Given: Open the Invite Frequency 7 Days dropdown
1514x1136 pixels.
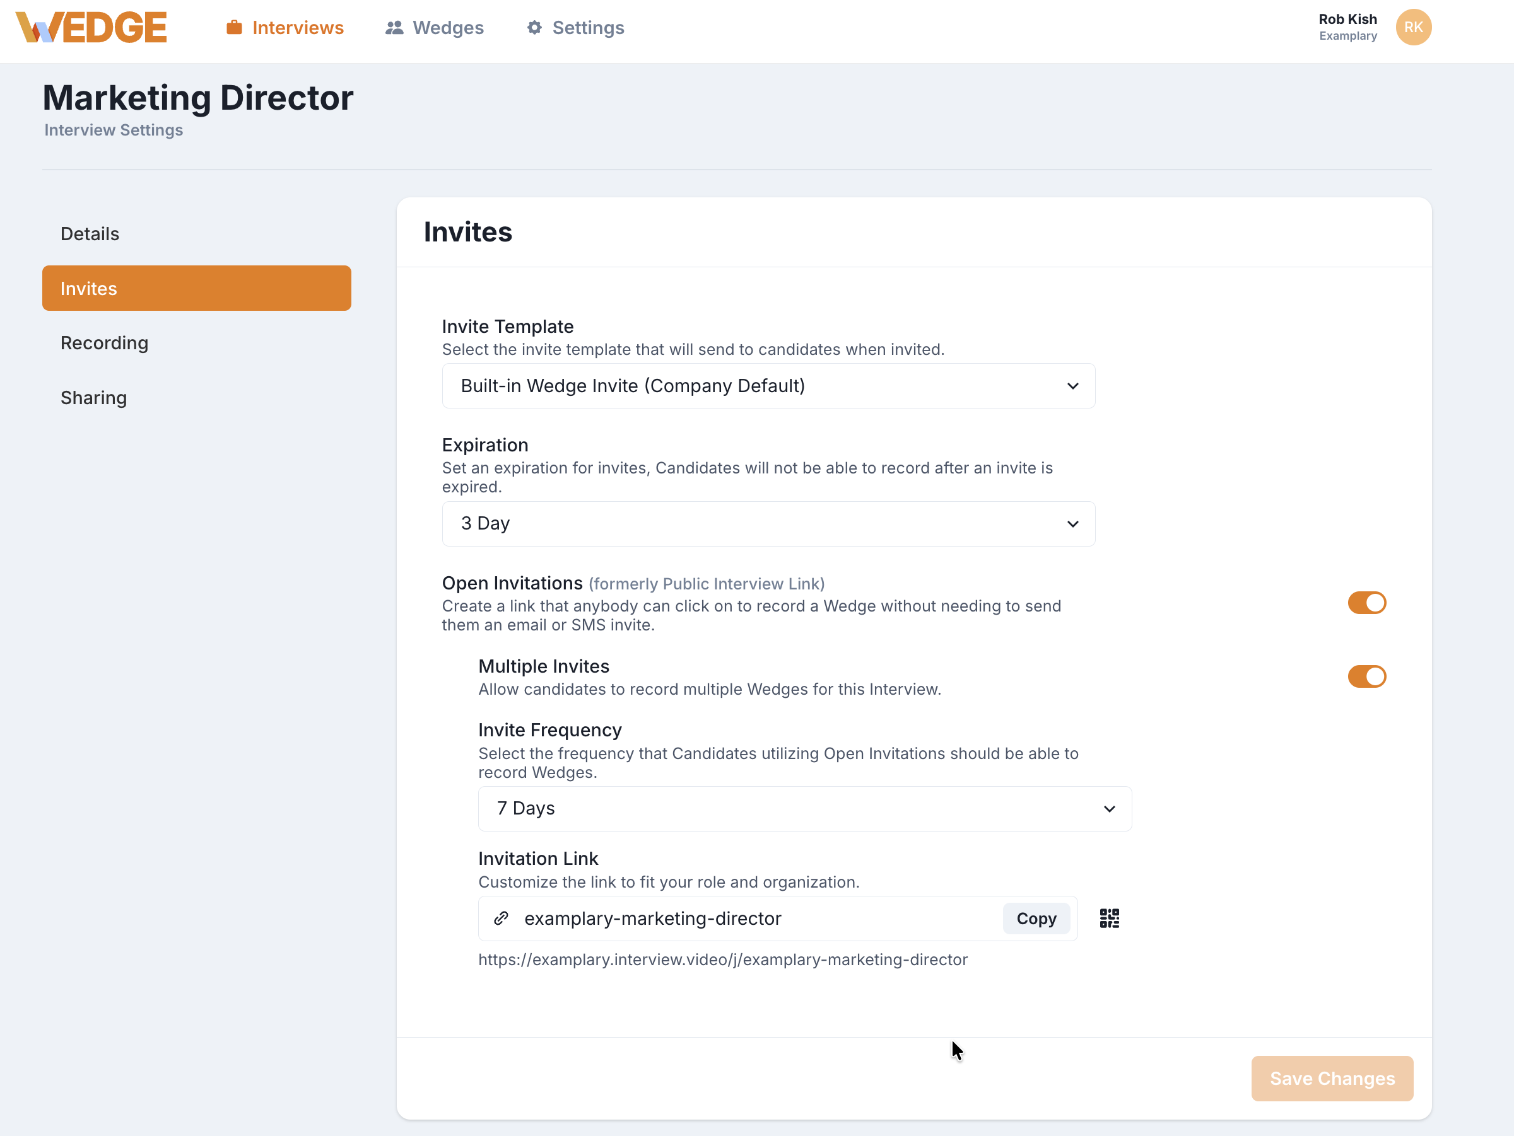Looking at the screenshot, I should coord(804,809).
